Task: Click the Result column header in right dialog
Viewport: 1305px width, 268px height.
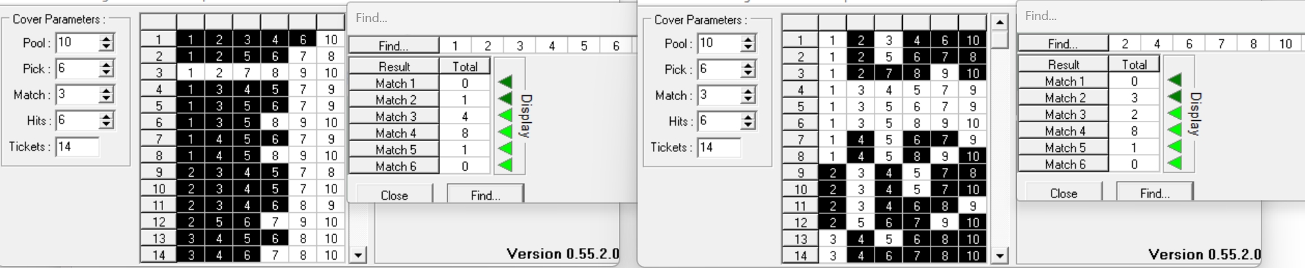Action: [x=1063, y=64]
